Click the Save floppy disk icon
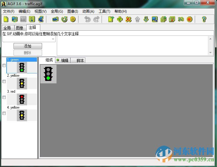The height and width of the screenshot is (167, 217). pos(32,19)
